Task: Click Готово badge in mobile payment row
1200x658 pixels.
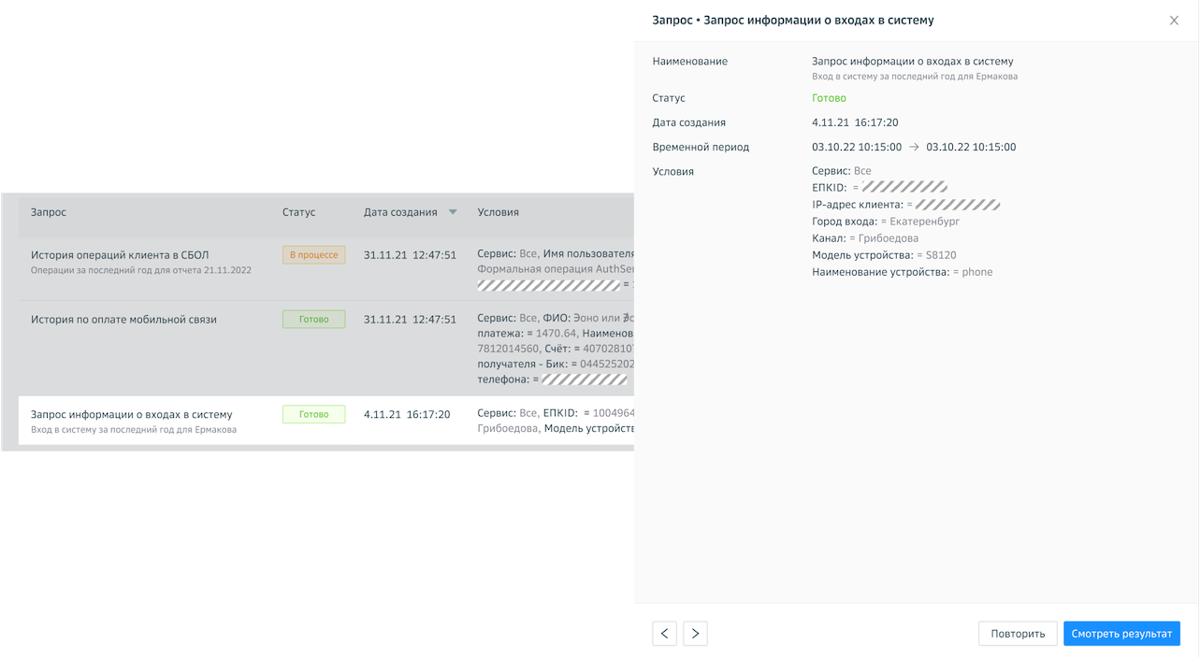Action: [x=313, y=320]
